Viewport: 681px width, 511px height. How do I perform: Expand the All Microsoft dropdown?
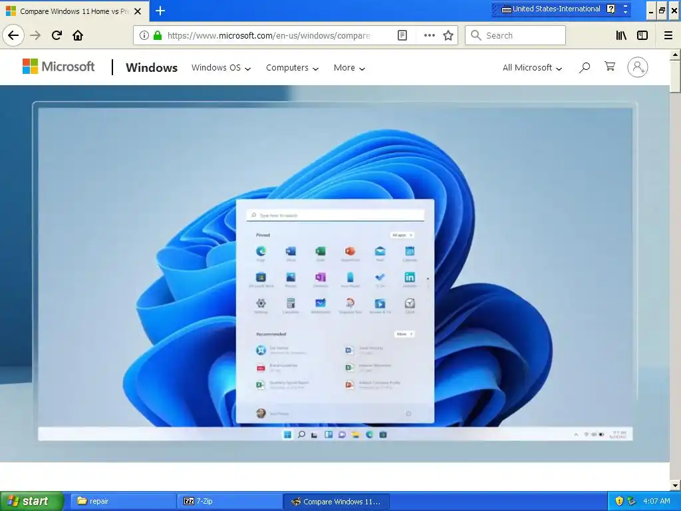coord(532,68)
